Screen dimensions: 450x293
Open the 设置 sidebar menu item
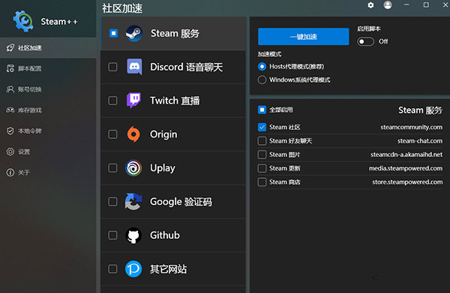pos(48,152)
